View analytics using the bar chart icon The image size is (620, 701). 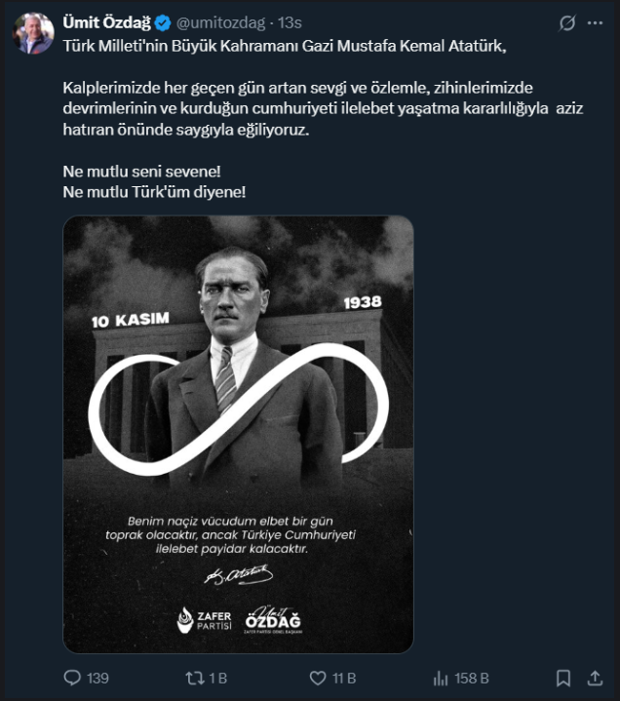click(x=441, y=679)
